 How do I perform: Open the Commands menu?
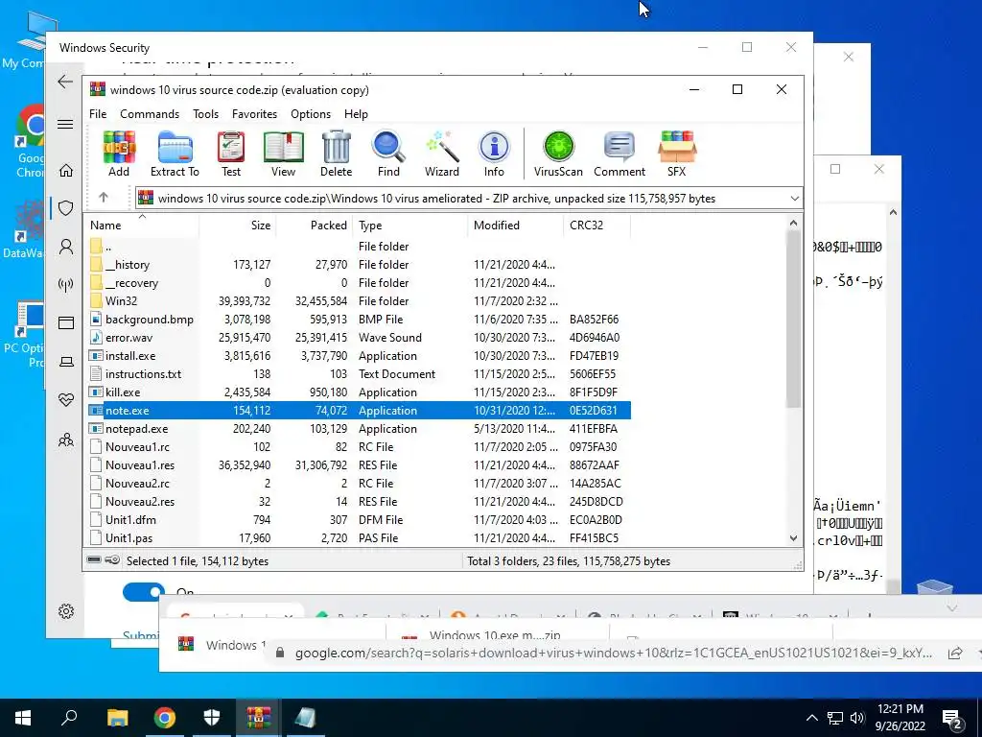[150, 114]
